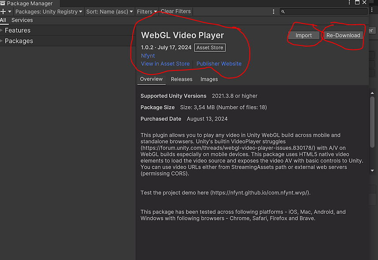The width and height of the screenshot is (378, 260).
Task: Open the window kebab menu in the title bar
Action: (x=349, y=2)
